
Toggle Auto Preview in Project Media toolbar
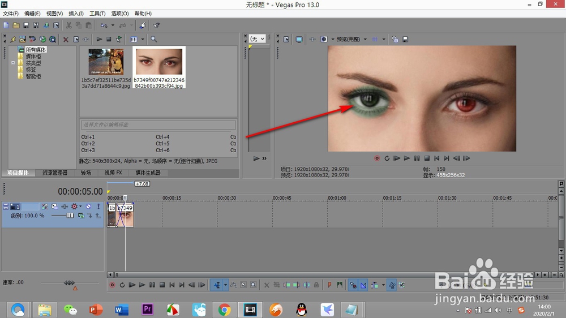(x=119, y=39)
